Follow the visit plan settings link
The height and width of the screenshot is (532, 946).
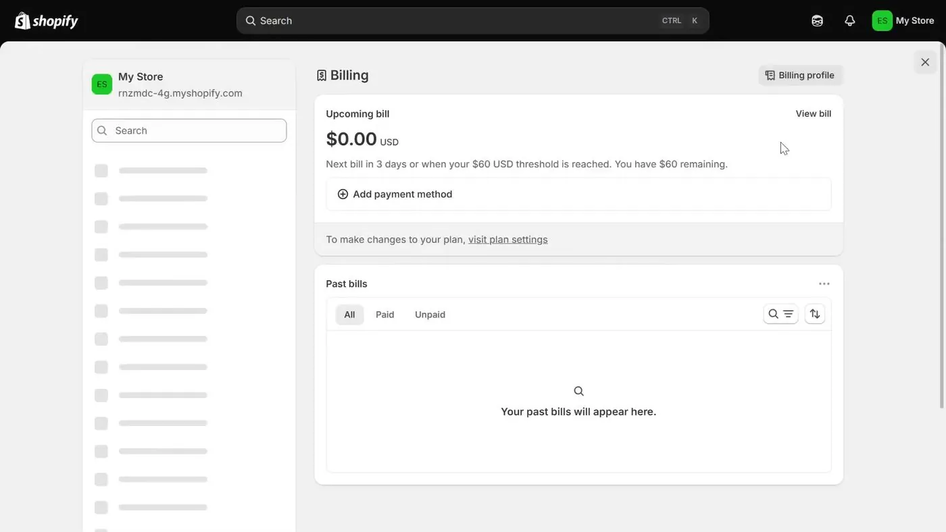pyautogui.click(x=508, y=240)
